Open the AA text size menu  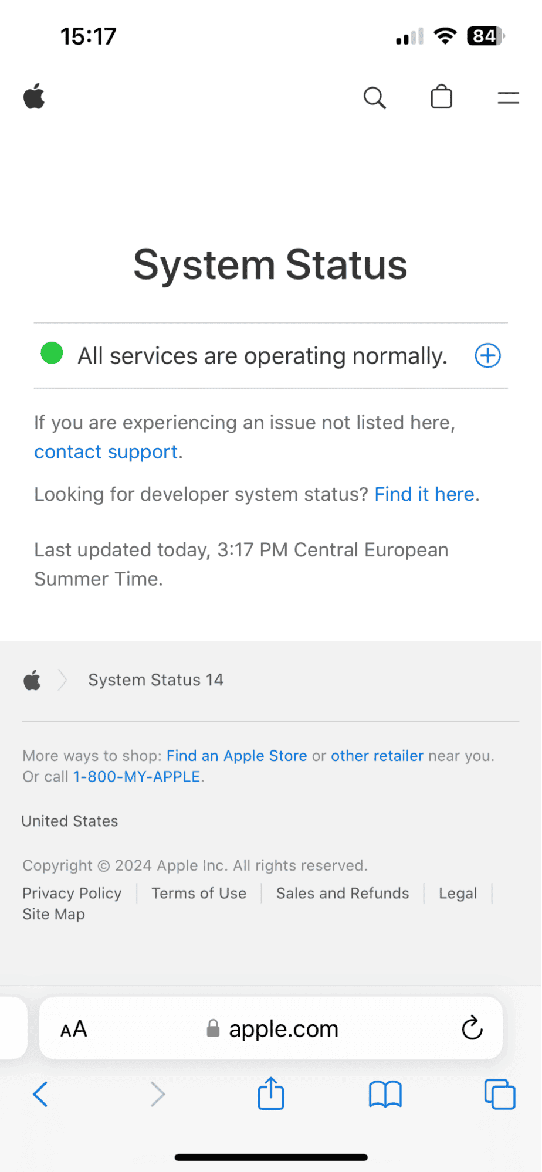[x=73, y=1029]
